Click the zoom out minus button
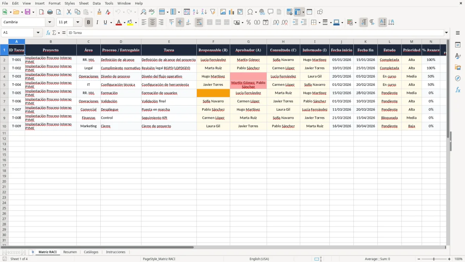The image size is (465, 262). click(419, 259)
